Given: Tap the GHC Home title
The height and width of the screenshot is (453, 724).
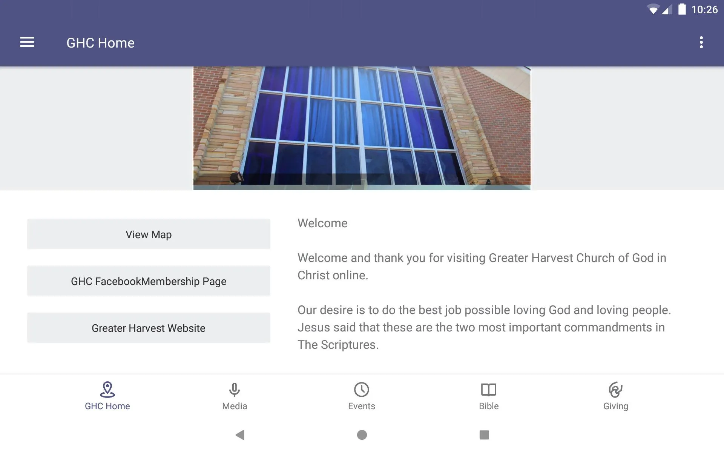Looking at the screenshot, I should [100, 43].
